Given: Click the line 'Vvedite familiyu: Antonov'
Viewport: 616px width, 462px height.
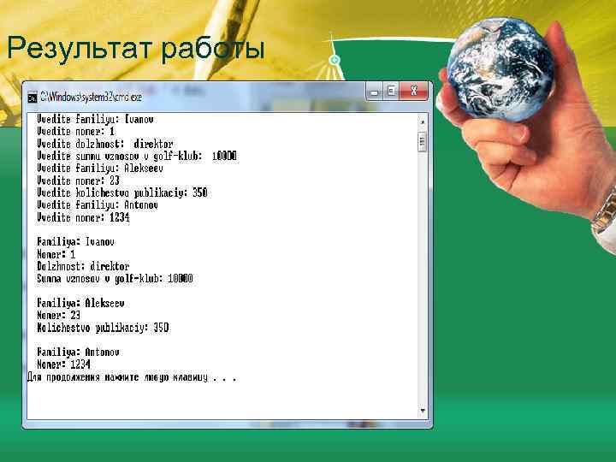Looking at the screenshot, I should click(x=98, y=205).
